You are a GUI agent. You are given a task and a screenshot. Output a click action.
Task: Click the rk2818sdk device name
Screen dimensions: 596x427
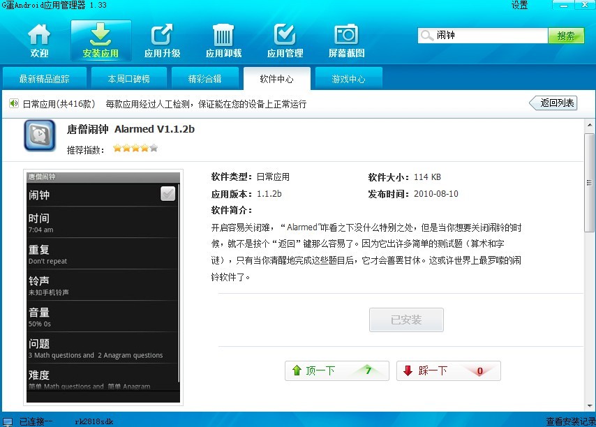pos(94,421)
